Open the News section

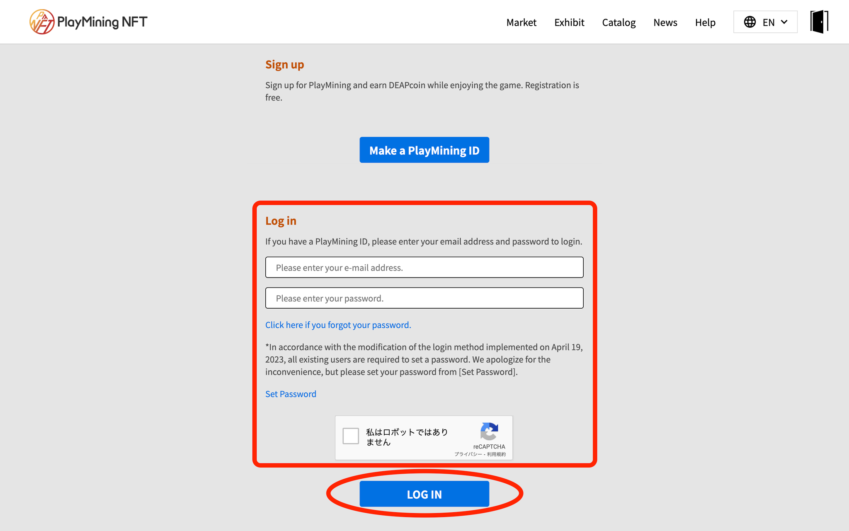coord(665,22)
